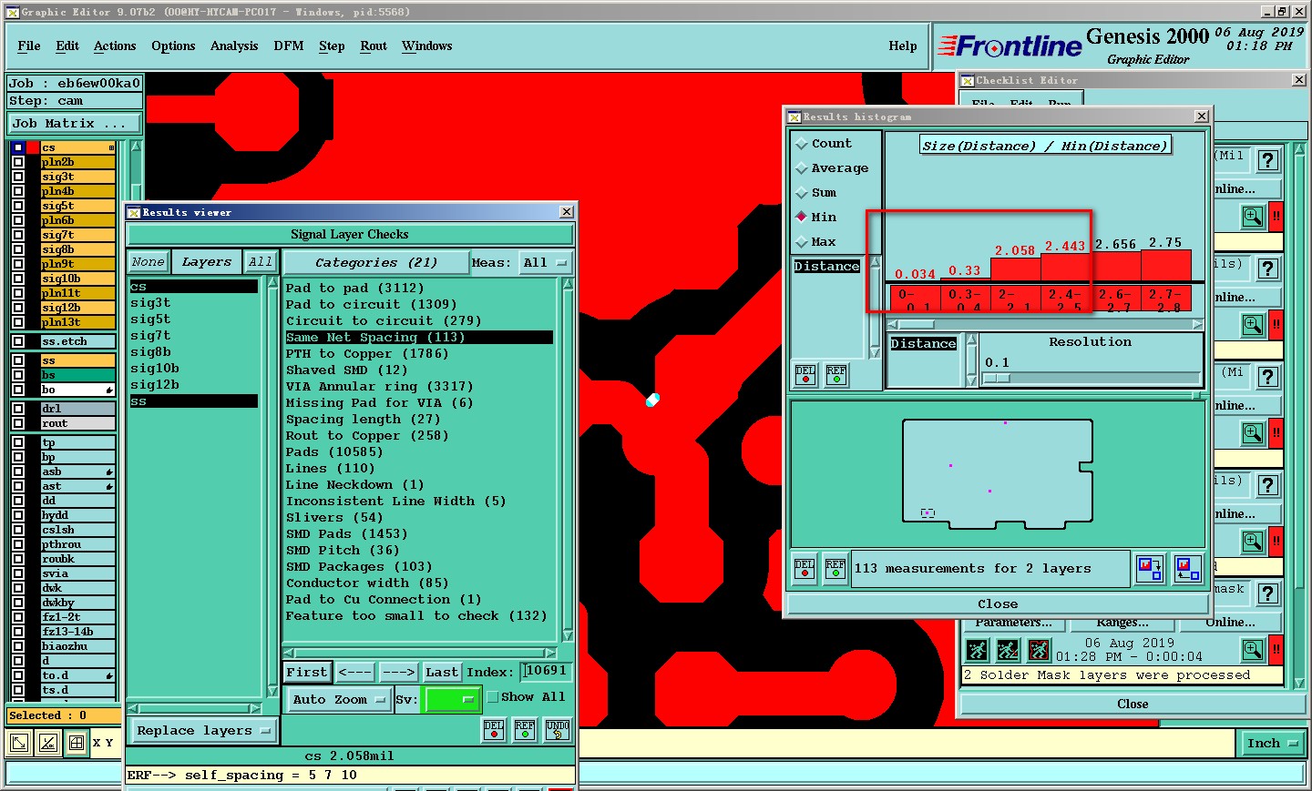This screenshot has width=1312, height=791.
Task: Click histogram-to-layer export icon with down arrow
Action: click(1150, 569)
